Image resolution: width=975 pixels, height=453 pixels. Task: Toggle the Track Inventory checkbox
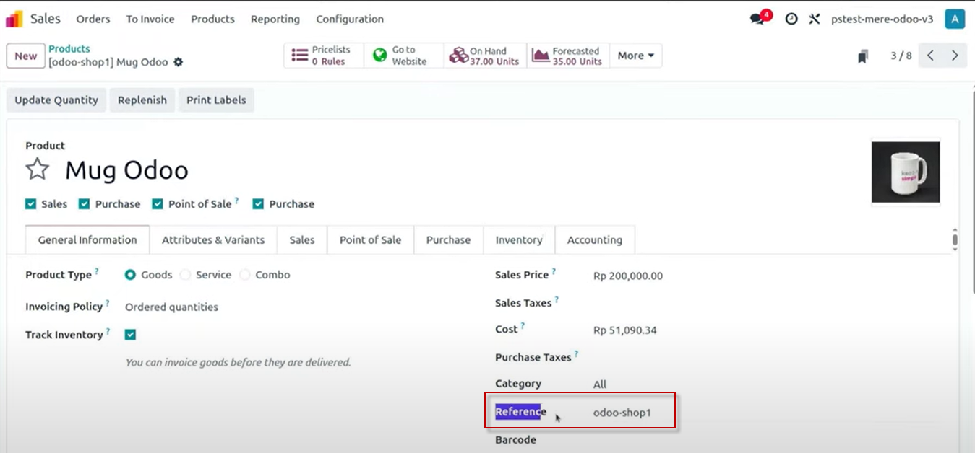click(130, 335)
